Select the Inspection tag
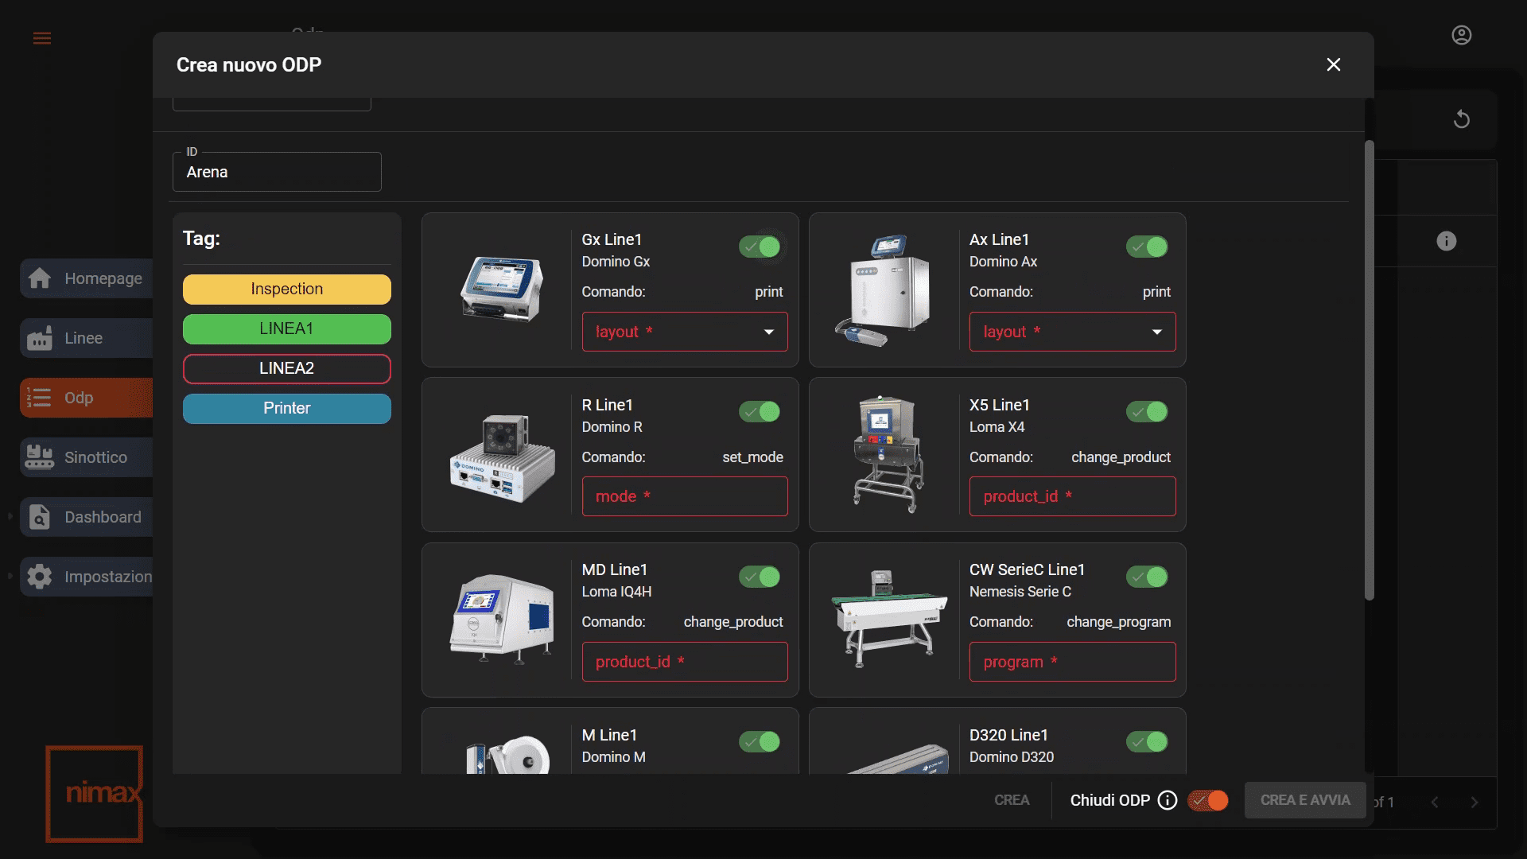1527x859 pixels. click(x=287, y=290)
